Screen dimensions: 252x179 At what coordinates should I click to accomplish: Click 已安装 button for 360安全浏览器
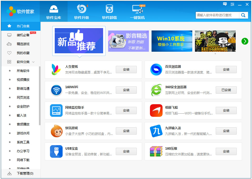pyautogui.click(x=226, y=90)
